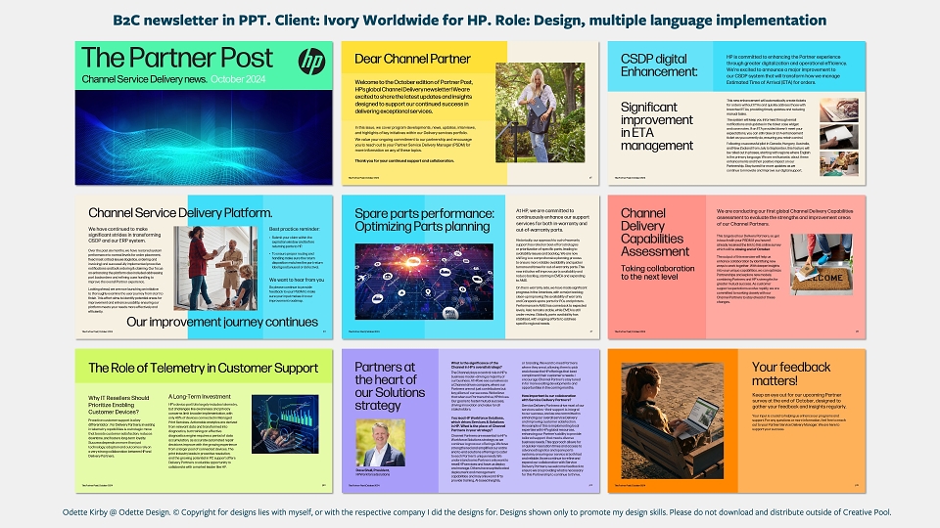
Task: Click 'Taking collaboration to the next level' text
Action: click(657, 273)
